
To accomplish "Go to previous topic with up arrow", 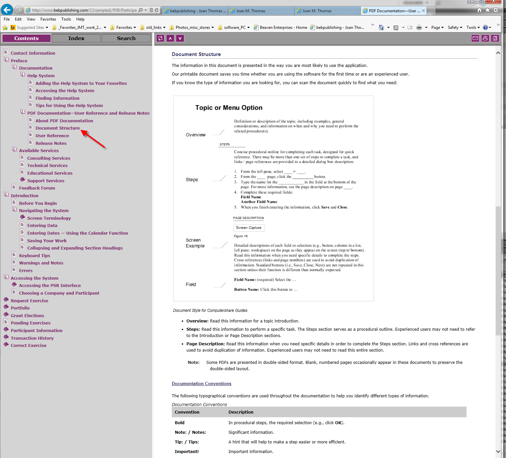I will 170,38.
